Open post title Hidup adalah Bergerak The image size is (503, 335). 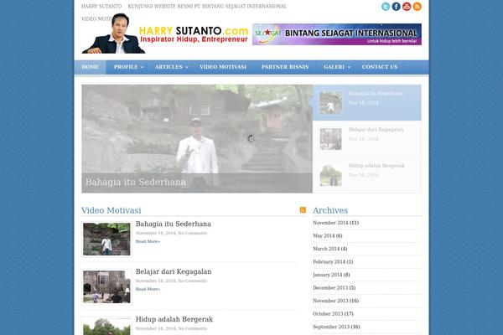(174, 319)
